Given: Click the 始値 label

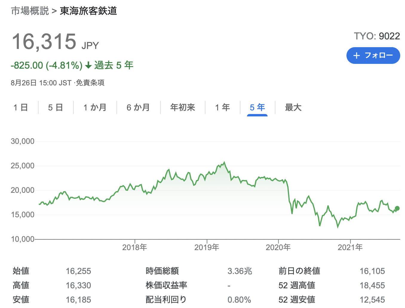Looking at the screenshot, I should click(21, 271).
